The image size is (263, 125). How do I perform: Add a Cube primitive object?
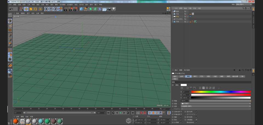tap(81, 9)
